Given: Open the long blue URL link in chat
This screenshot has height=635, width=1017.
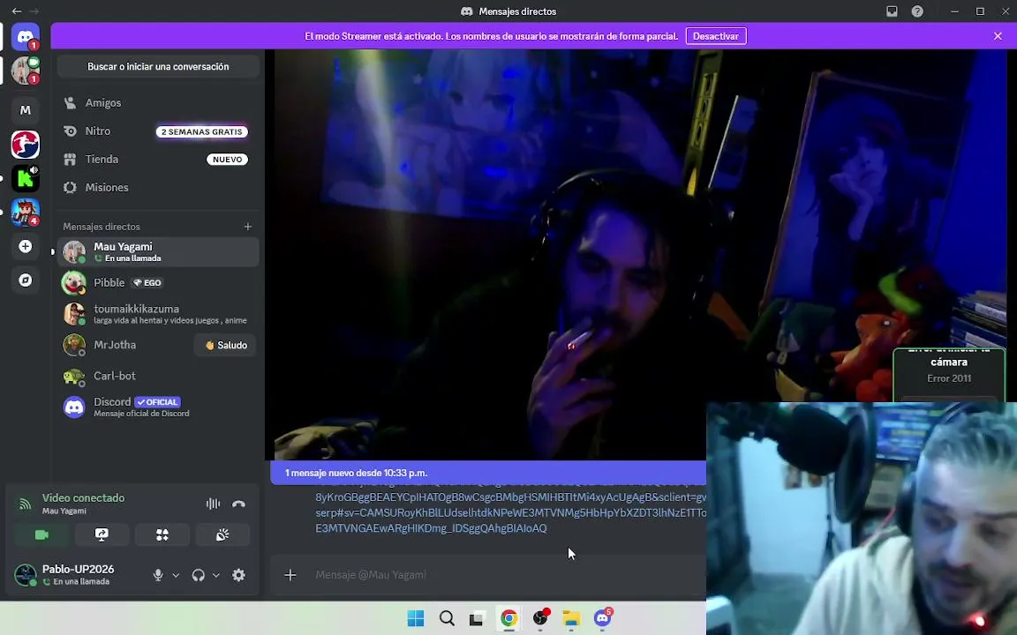Looking at the screenshot, I should pos(510,512).
